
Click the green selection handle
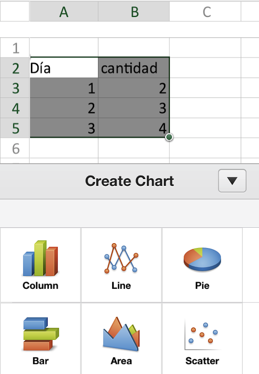(169, 138)
